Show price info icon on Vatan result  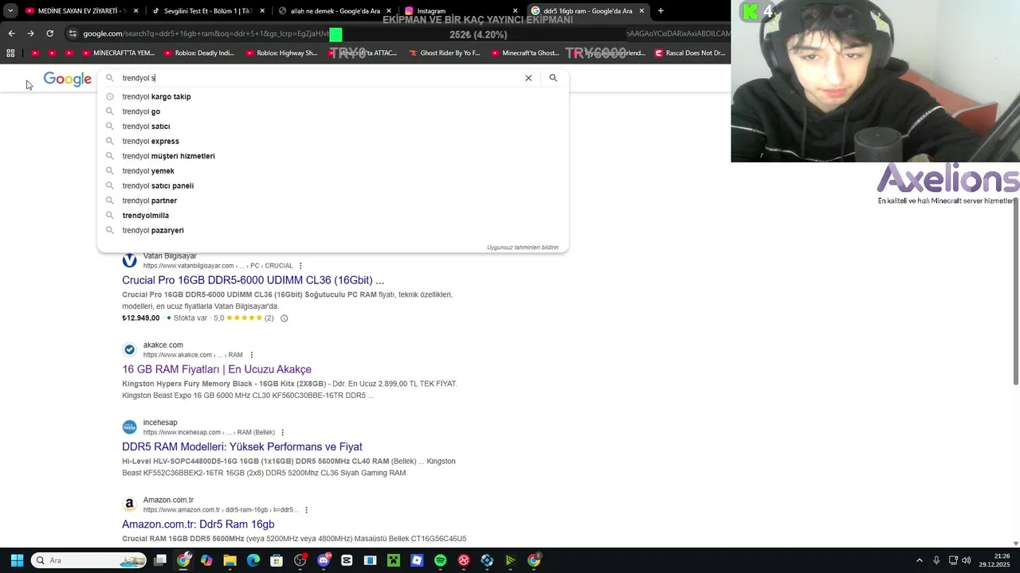click(x=284, y=318)
